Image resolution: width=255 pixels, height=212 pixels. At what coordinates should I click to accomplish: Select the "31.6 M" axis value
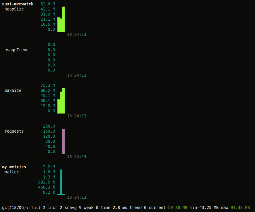pos(48,14)
